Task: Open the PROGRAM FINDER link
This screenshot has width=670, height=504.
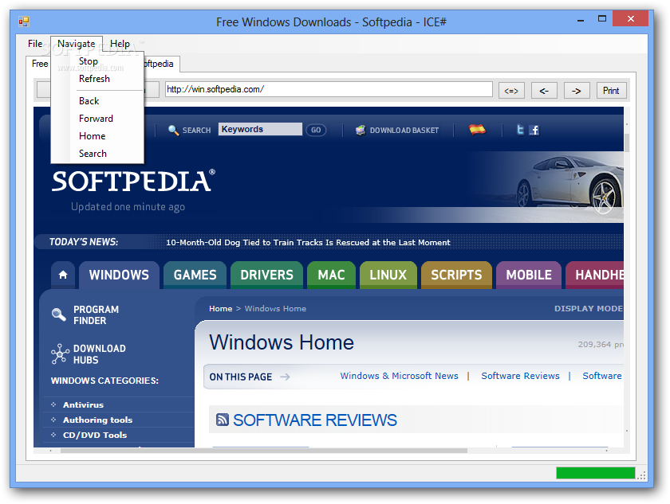Action: [x=97, y=315]
